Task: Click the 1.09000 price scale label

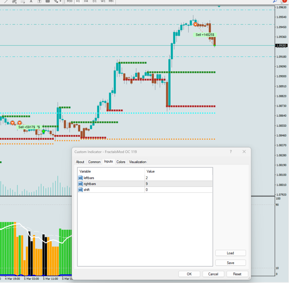Action: click(281, 76)
